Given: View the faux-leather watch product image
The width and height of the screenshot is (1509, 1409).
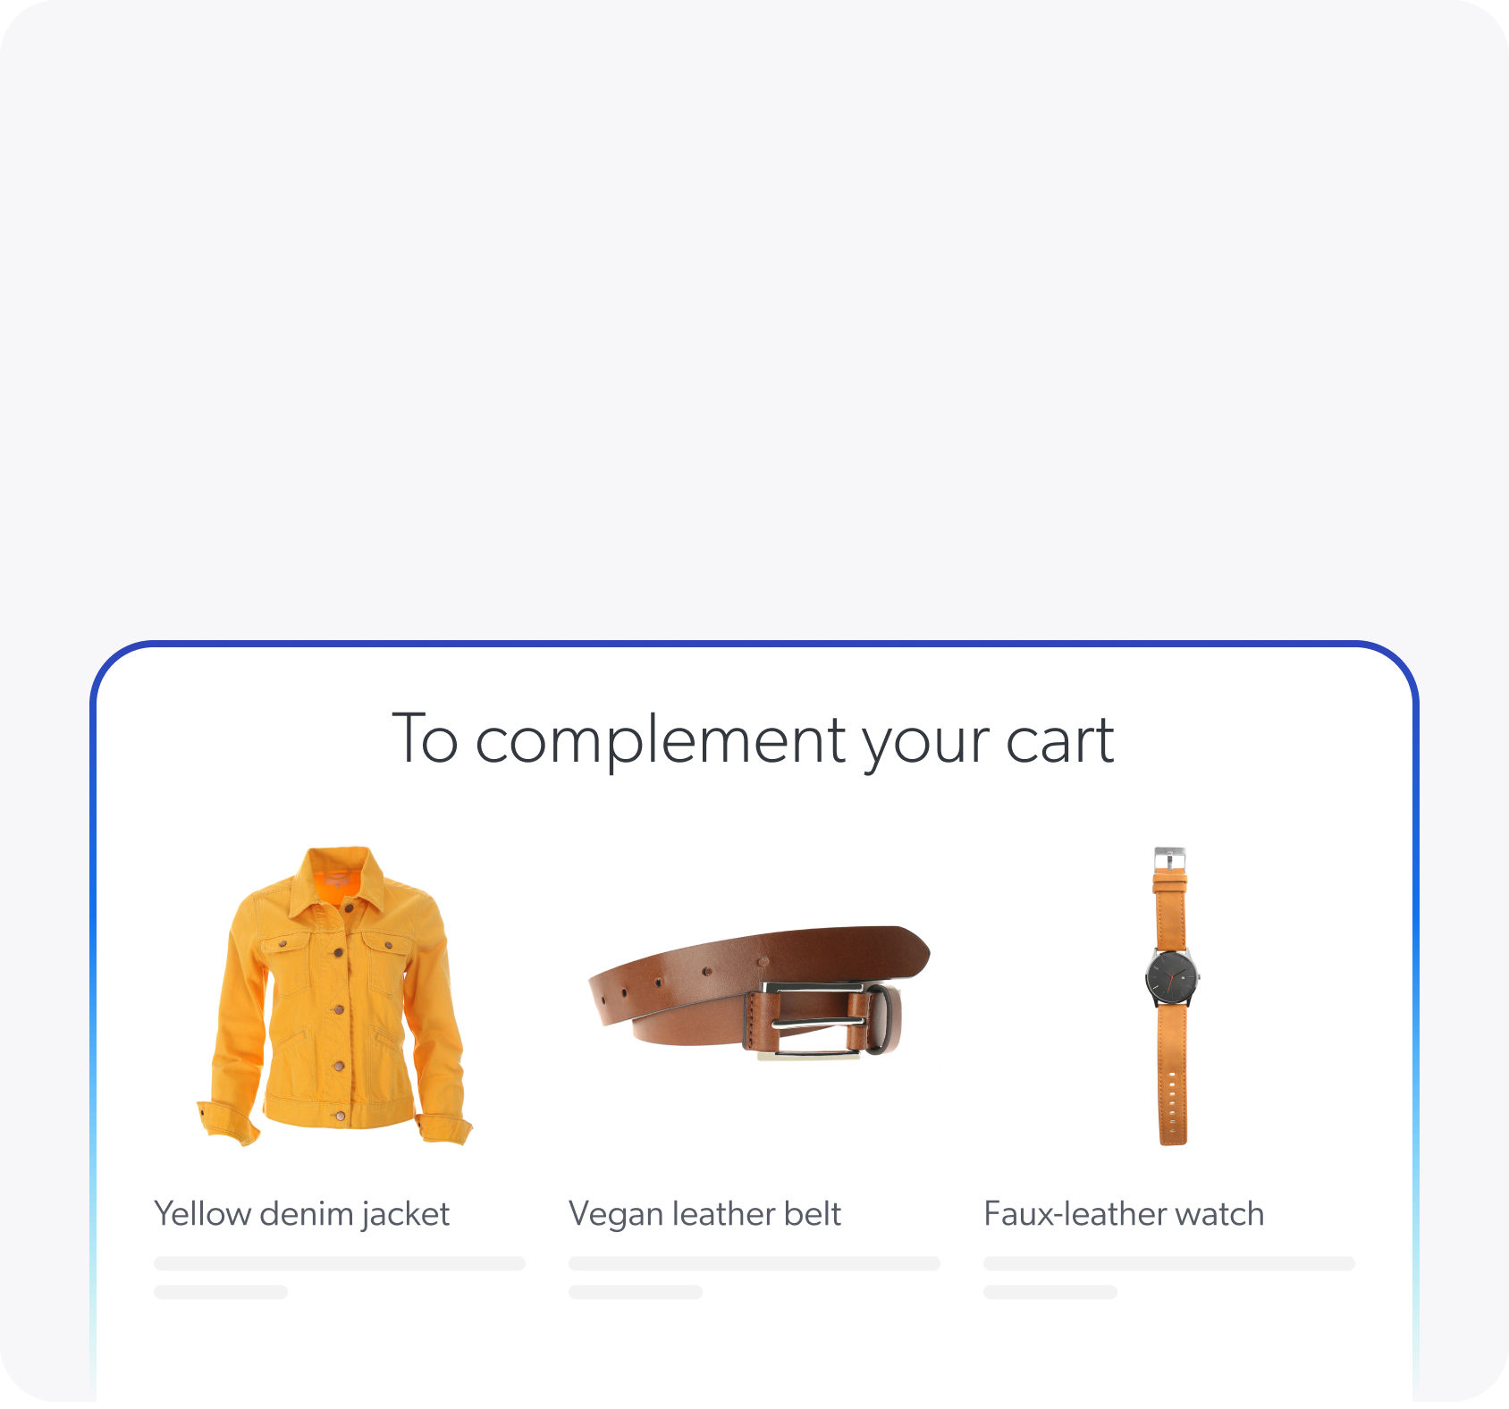Looking at the screenshot, I should (1172, 996).
